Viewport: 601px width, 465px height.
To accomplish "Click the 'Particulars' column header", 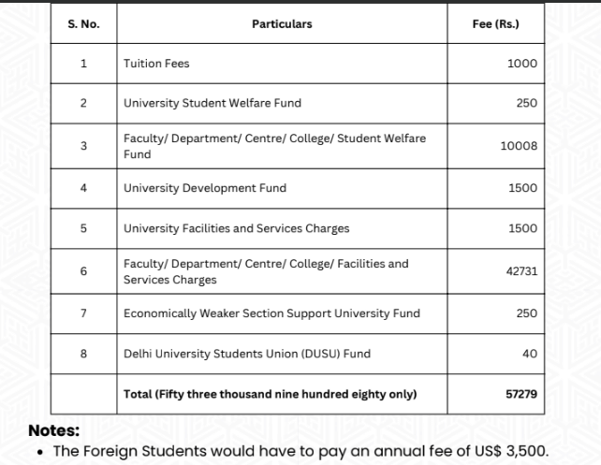I will tap(282, 24).
